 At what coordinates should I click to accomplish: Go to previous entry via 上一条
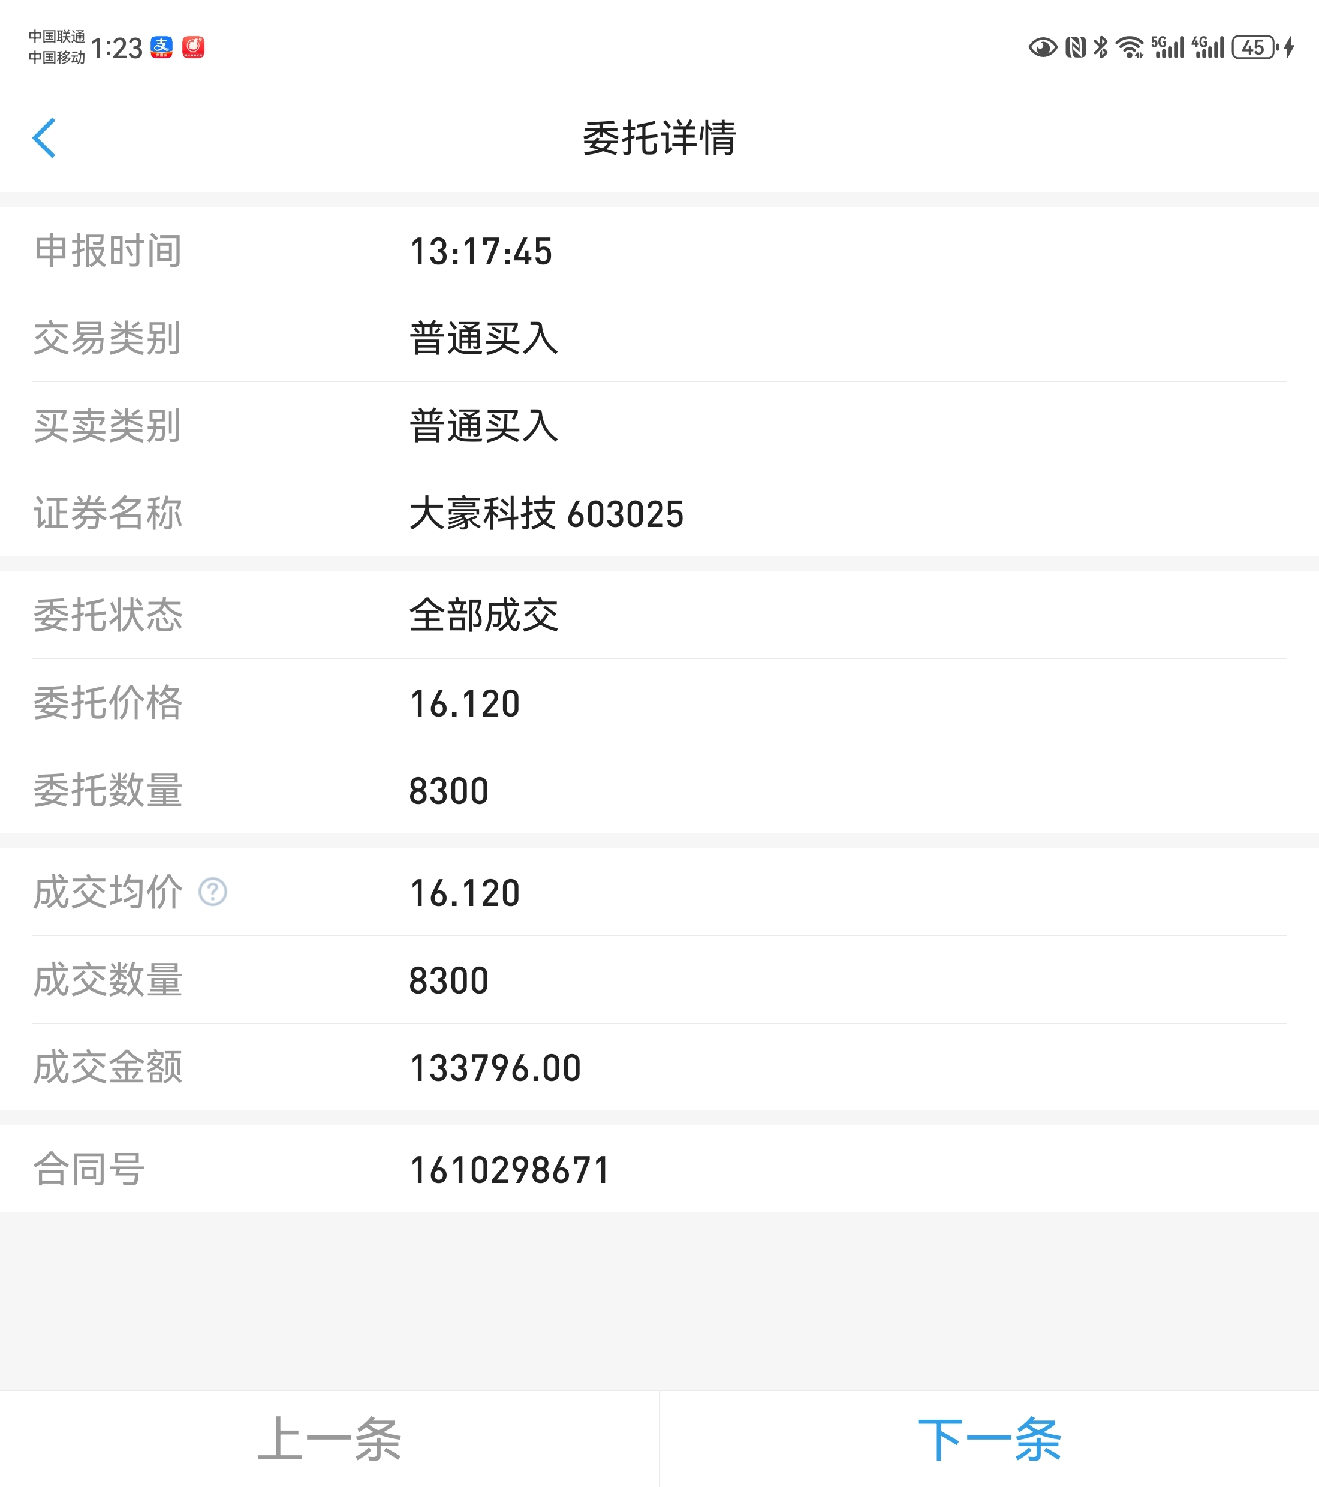click(330, 1439)
